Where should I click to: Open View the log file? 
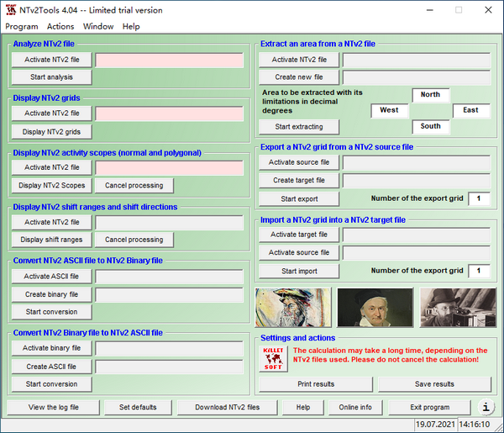tap(54, 407)
